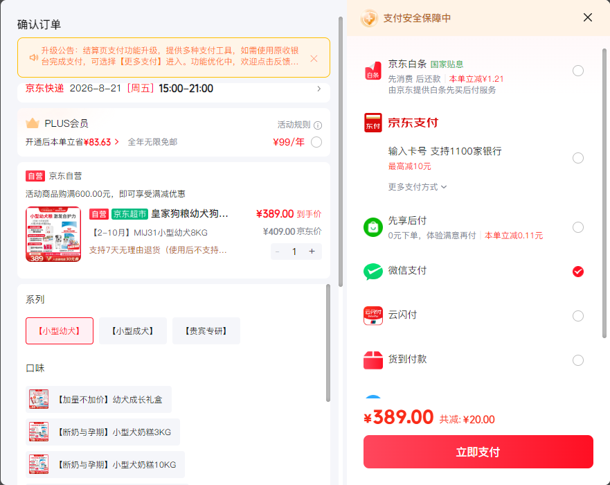Select the 【小型幼犬】 series option
Image resolution: width=610 pixels, height=485 pixels.
(60, 331)
